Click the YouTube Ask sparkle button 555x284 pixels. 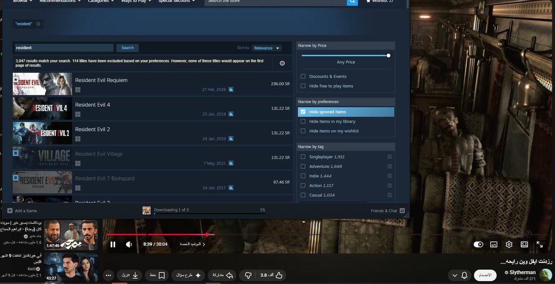coord(189,275)
